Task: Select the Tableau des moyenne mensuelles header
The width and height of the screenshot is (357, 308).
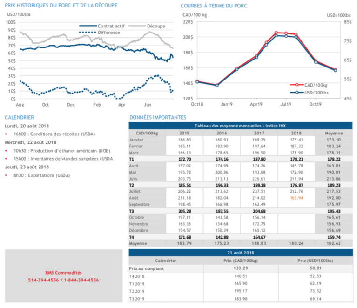Action: (240, 126)
